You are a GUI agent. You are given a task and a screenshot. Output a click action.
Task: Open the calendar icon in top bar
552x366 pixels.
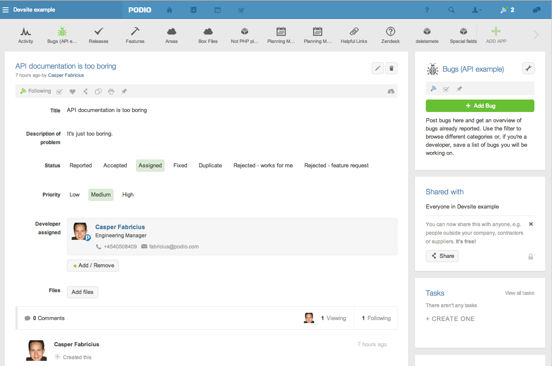pos(218,9)
